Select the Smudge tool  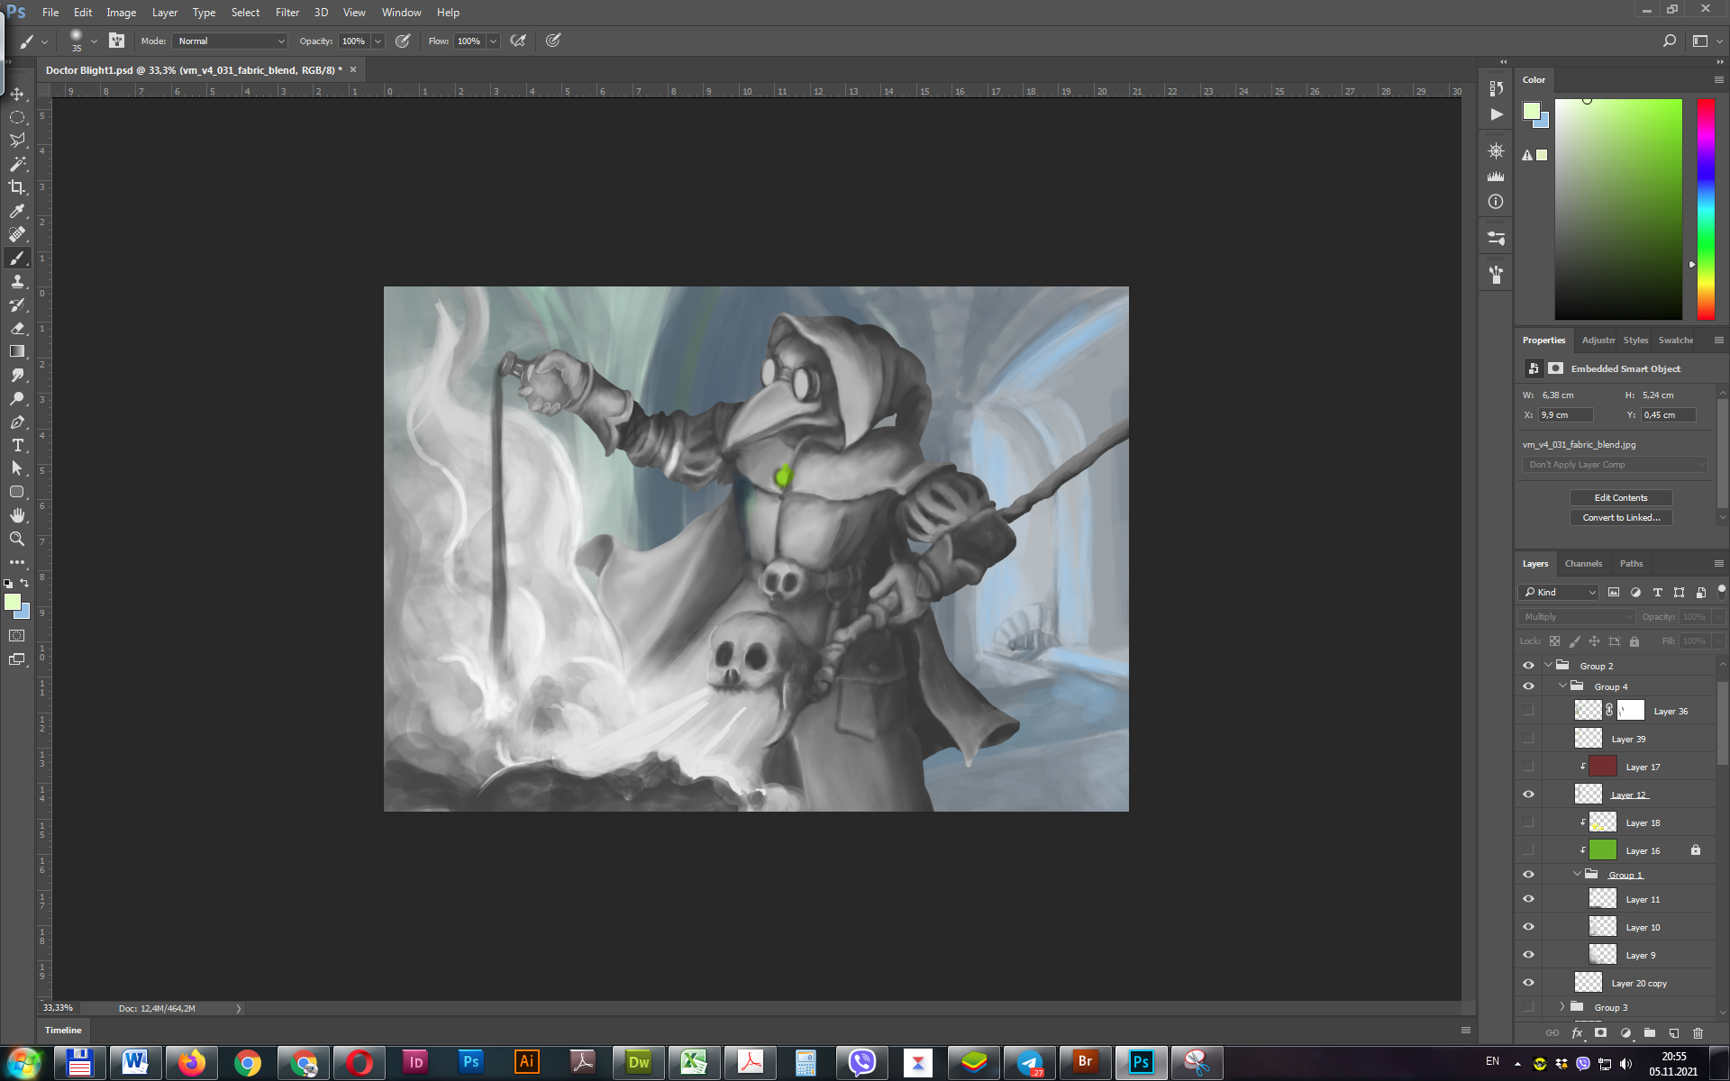pos(17,375)
